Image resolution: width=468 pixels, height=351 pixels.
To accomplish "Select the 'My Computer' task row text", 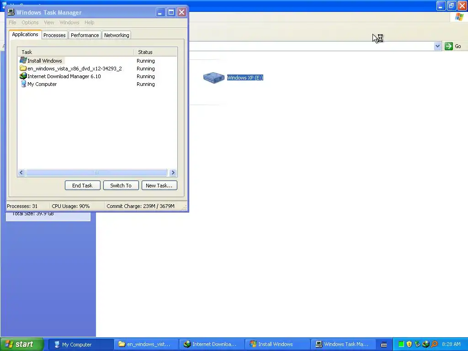I will [42, 84].
